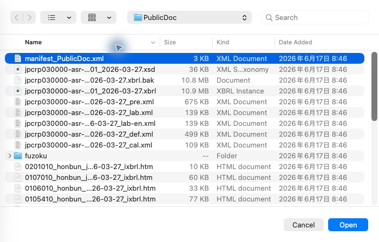
Task: Click the magnifying glass search icon
Action: pyautogui.click(x=269, y=18)
